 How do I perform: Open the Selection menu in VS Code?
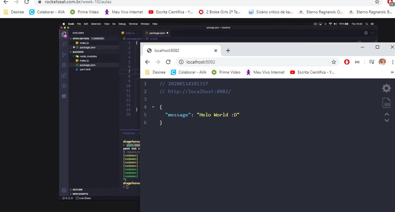96,24
